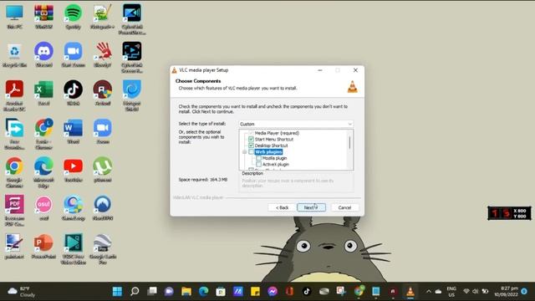Open the install type dropdown showing Custom
Screen dimensions: 535x301
pos(296,124)
